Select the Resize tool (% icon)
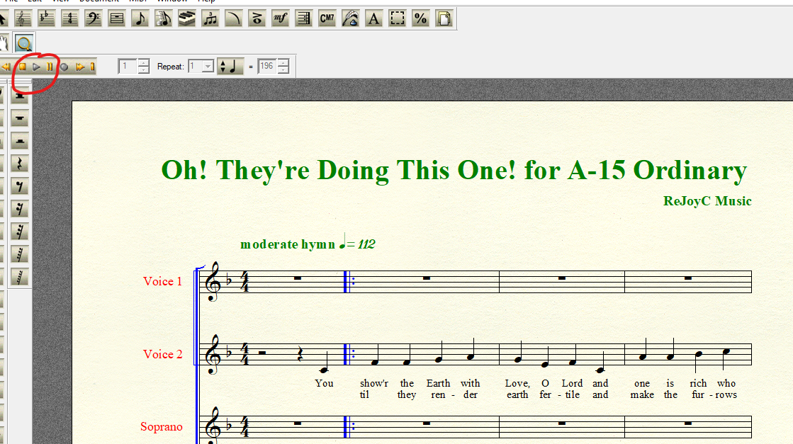793x444 pixels. (x=421, y=19)
